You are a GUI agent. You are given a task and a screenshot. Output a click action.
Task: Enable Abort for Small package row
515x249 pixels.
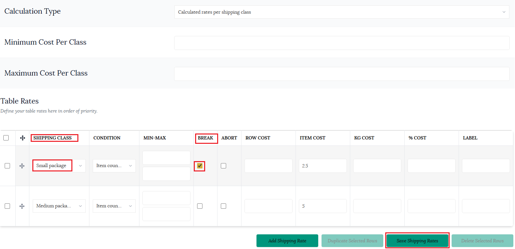223,166
